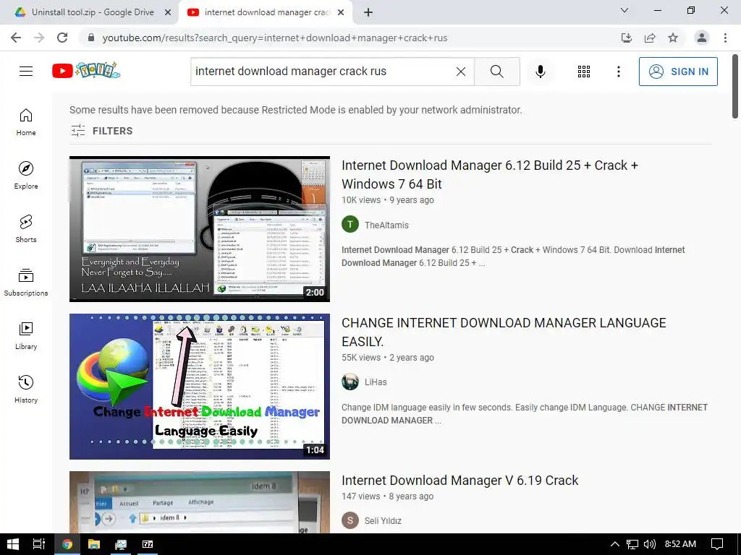Open the Windows Start menu

(13, 544)
